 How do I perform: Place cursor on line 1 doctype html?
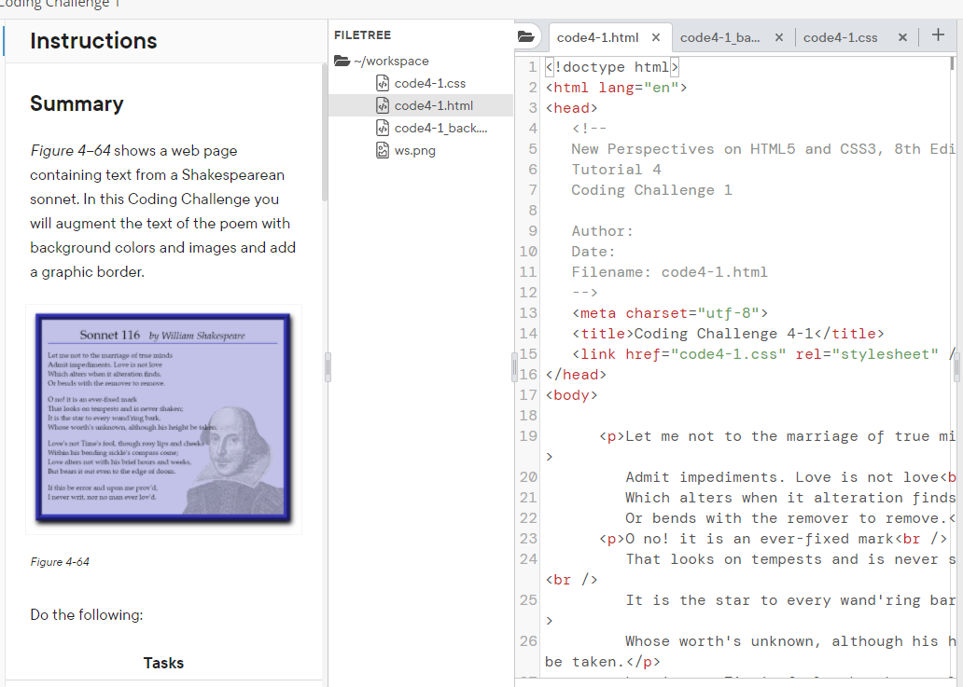[612, 67]
